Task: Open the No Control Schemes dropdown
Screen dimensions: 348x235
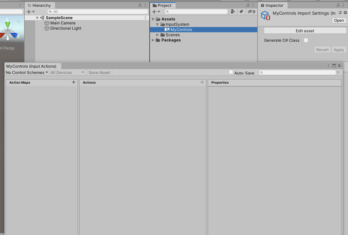Action: (26, 73)
